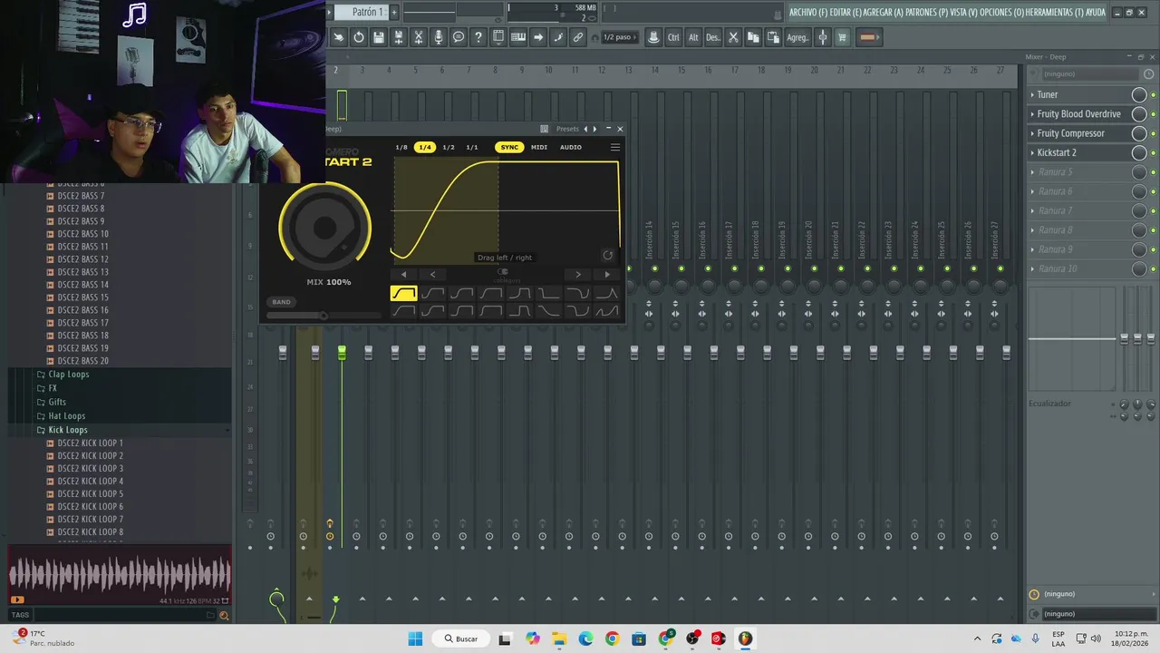This screenshot has width=1160, height=653.
Task: Click the Patrón 1 pattern selector
Action: [361, 12]
